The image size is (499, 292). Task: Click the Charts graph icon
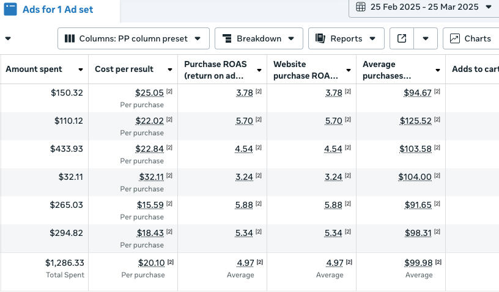(x=454, y=38)
